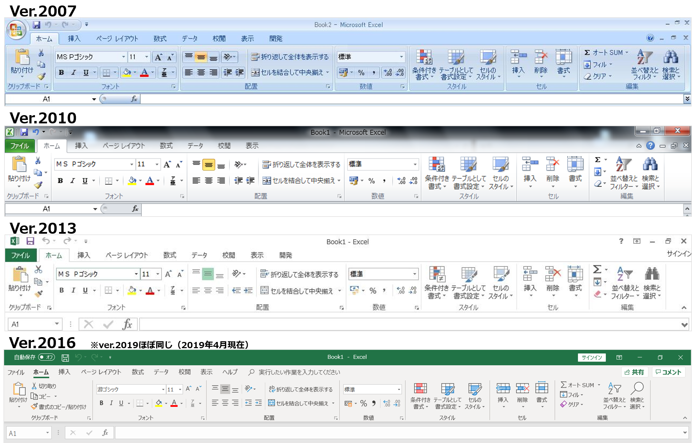Screen dimensions: 692x443
Task: Open number format 標準 dropdown in Excel 2013
Action: (415, 274)
